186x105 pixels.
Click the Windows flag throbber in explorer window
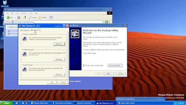(x=110, y=13)
